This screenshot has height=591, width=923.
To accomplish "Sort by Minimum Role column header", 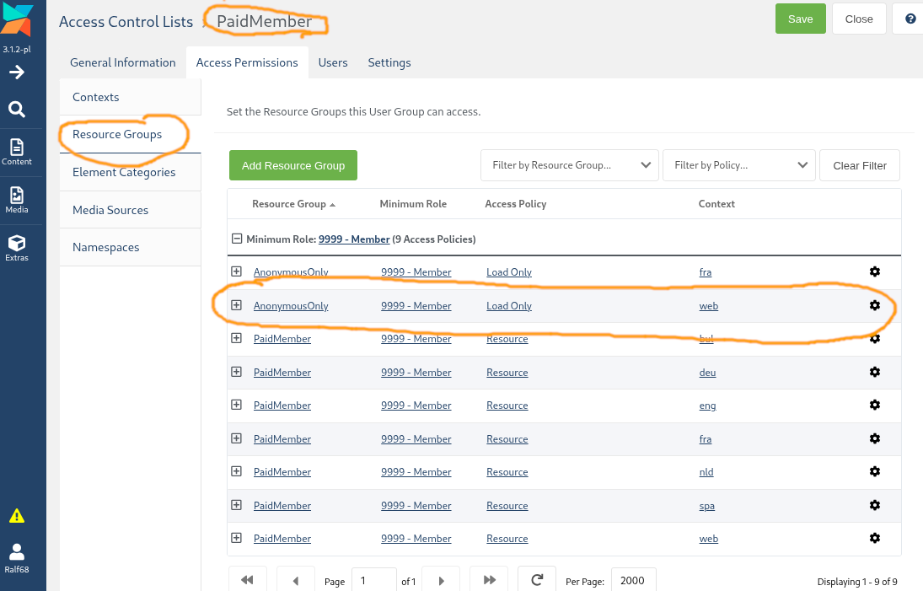I will (413, 204).
